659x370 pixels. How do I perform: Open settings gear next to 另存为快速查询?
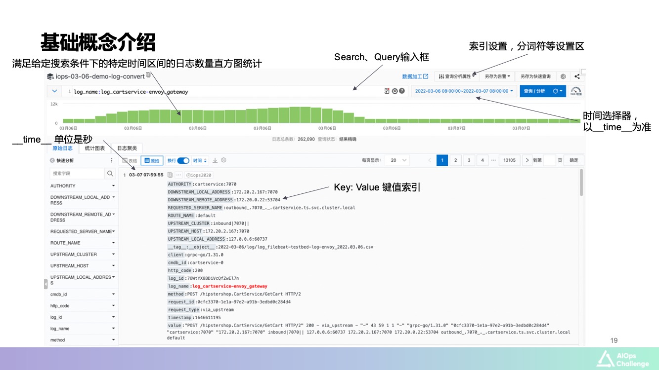(x=563, y=76)
